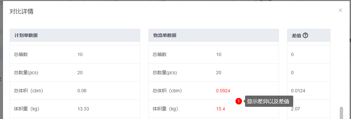Select the 计划单数据 column header

[26, 35]
